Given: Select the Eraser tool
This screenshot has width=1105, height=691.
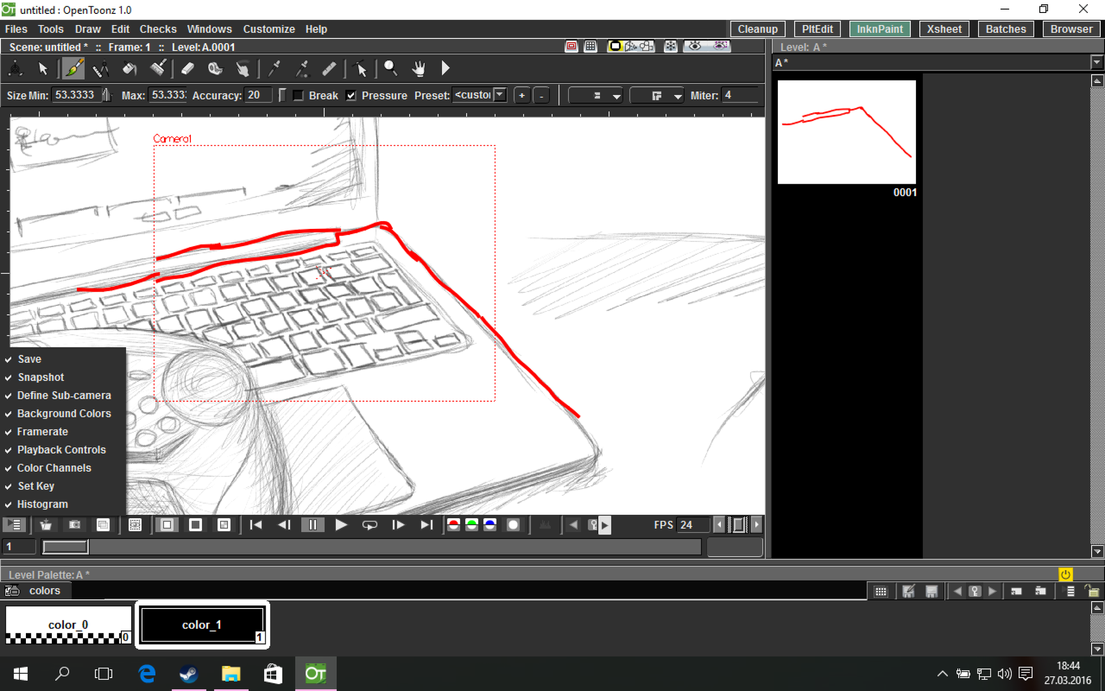Looking at the screenshot, I should click(x=188, y=69).
